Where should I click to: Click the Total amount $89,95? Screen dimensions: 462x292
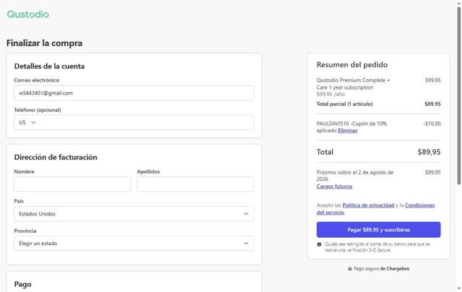[429, 152]
